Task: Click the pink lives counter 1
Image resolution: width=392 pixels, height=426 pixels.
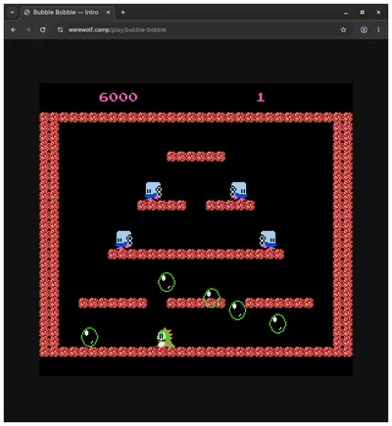Action: pos(261,97)
